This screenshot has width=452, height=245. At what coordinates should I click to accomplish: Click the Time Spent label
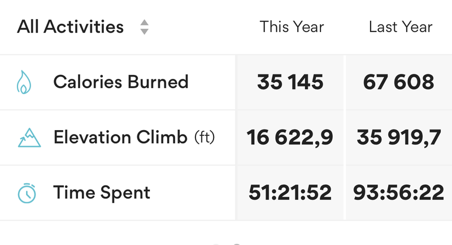102,193
